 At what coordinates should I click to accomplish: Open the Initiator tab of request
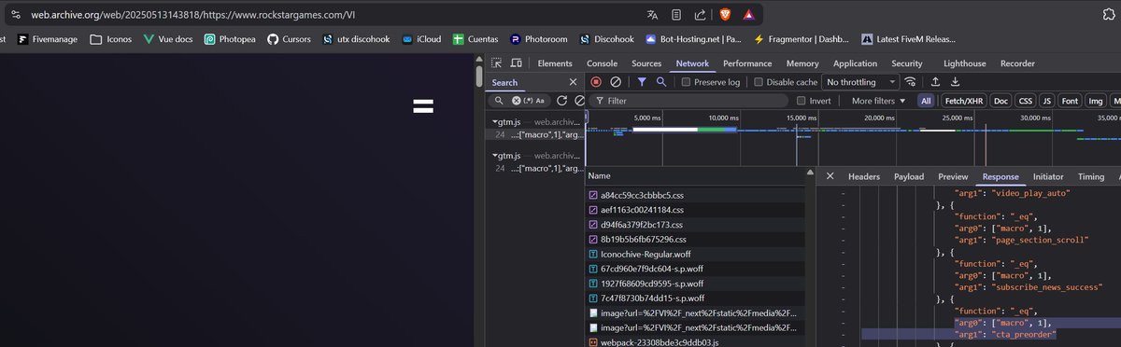[1048, 176]
